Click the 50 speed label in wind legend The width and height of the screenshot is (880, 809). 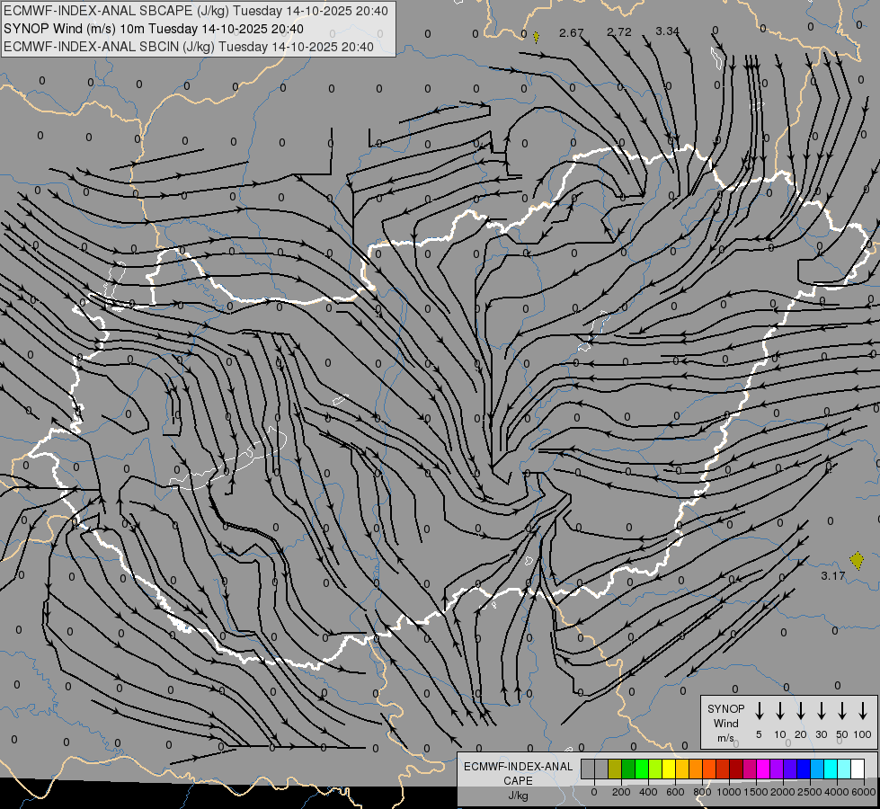pyautogui.click(x=842, y=734)
